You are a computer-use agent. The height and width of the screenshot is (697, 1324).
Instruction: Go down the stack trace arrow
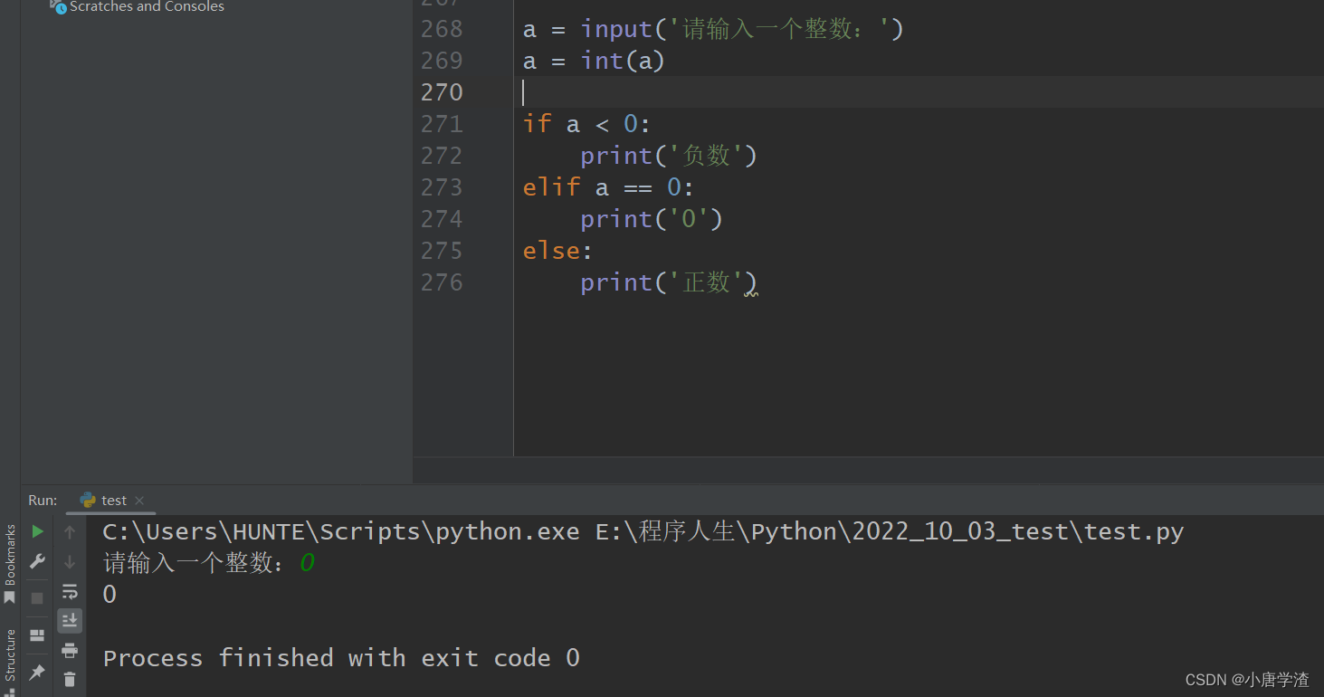(70, 562)
